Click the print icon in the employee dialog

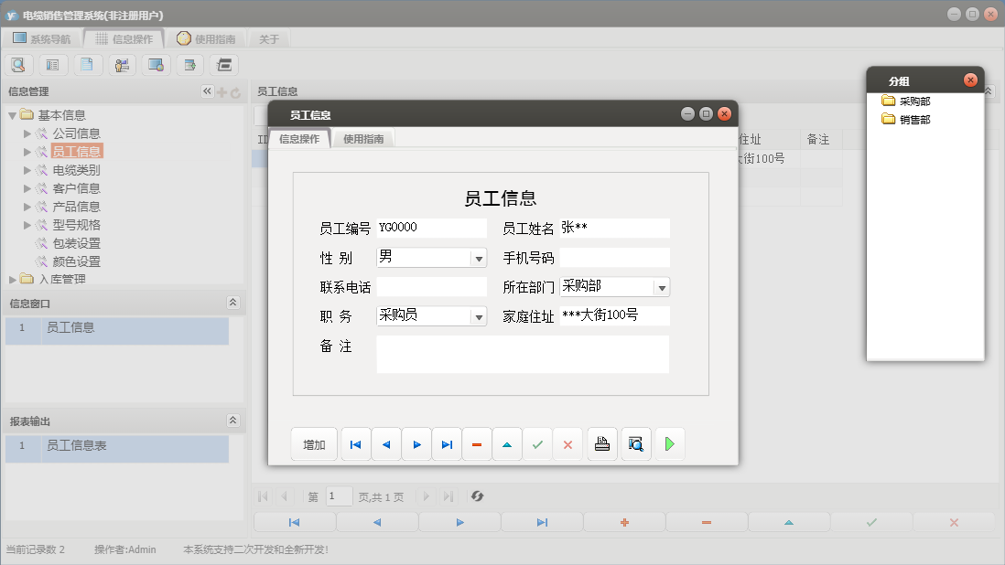coord(601,443)
